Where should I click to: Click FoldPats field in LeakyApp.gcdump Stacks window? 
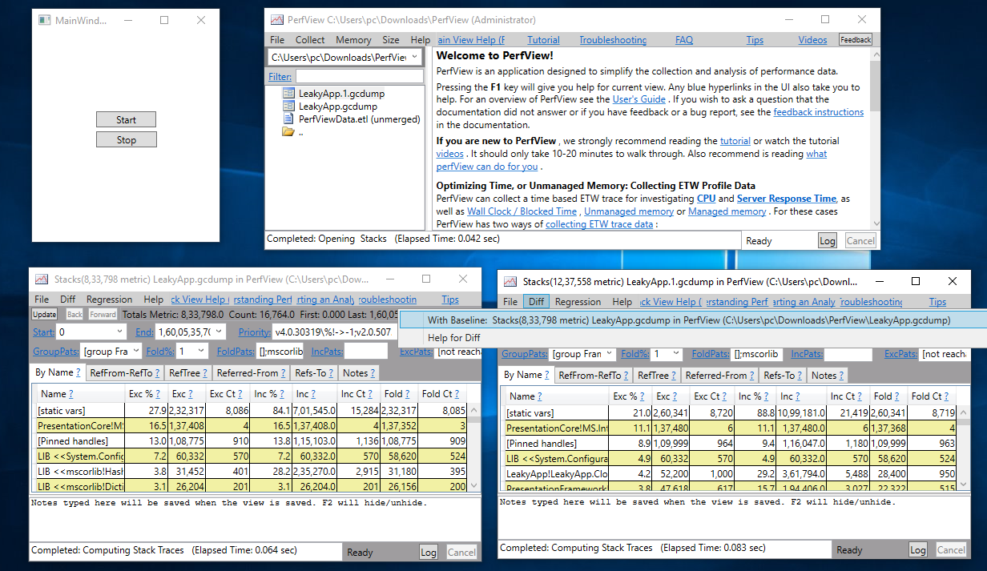coord(281,352)
